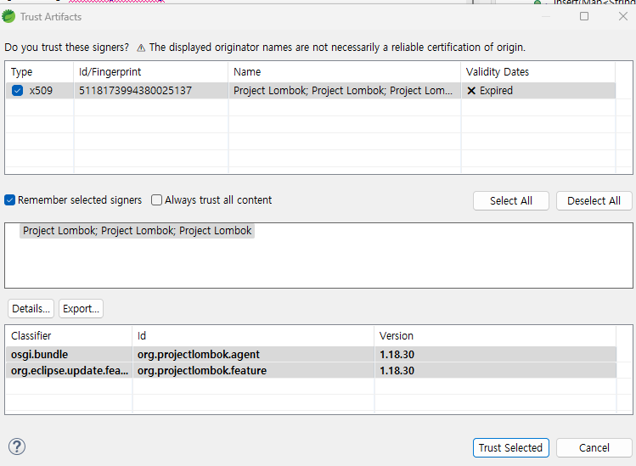636x466 pixels.
Task: Click the Classifier column header
Action: pos(69,336)
